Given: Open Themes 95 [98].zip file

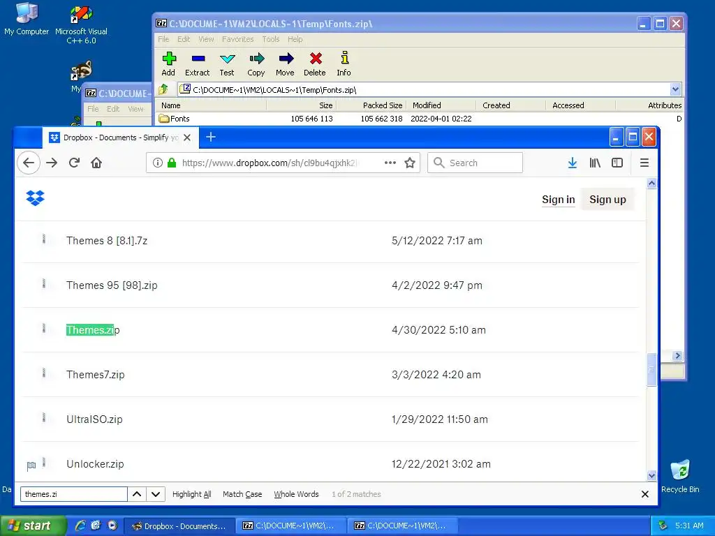Looking at the screenshot, I should click(112, 285).
